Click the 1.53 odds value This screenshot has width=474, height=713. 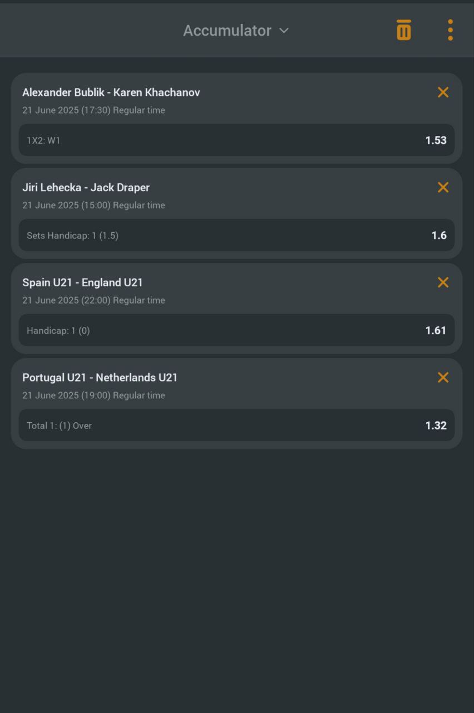click(x=436, y=140)
